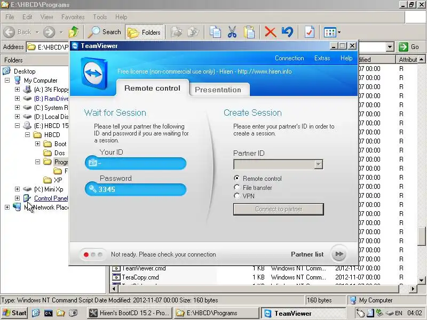Select the XP folder in tree
Viewport: 427px width, 320px height.
(x=58, y=180)
